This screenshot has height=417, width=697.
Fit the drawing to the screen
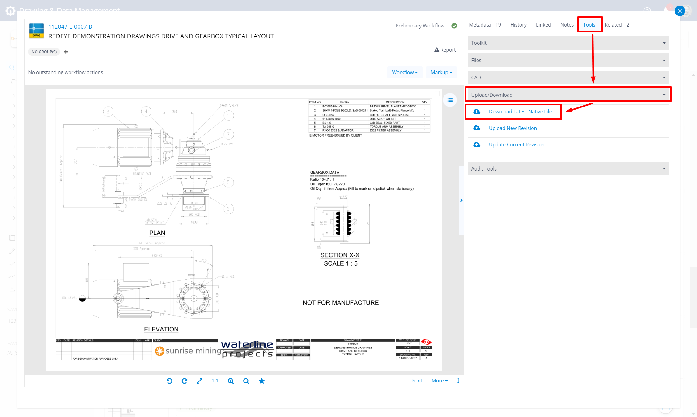click(199, 381)
